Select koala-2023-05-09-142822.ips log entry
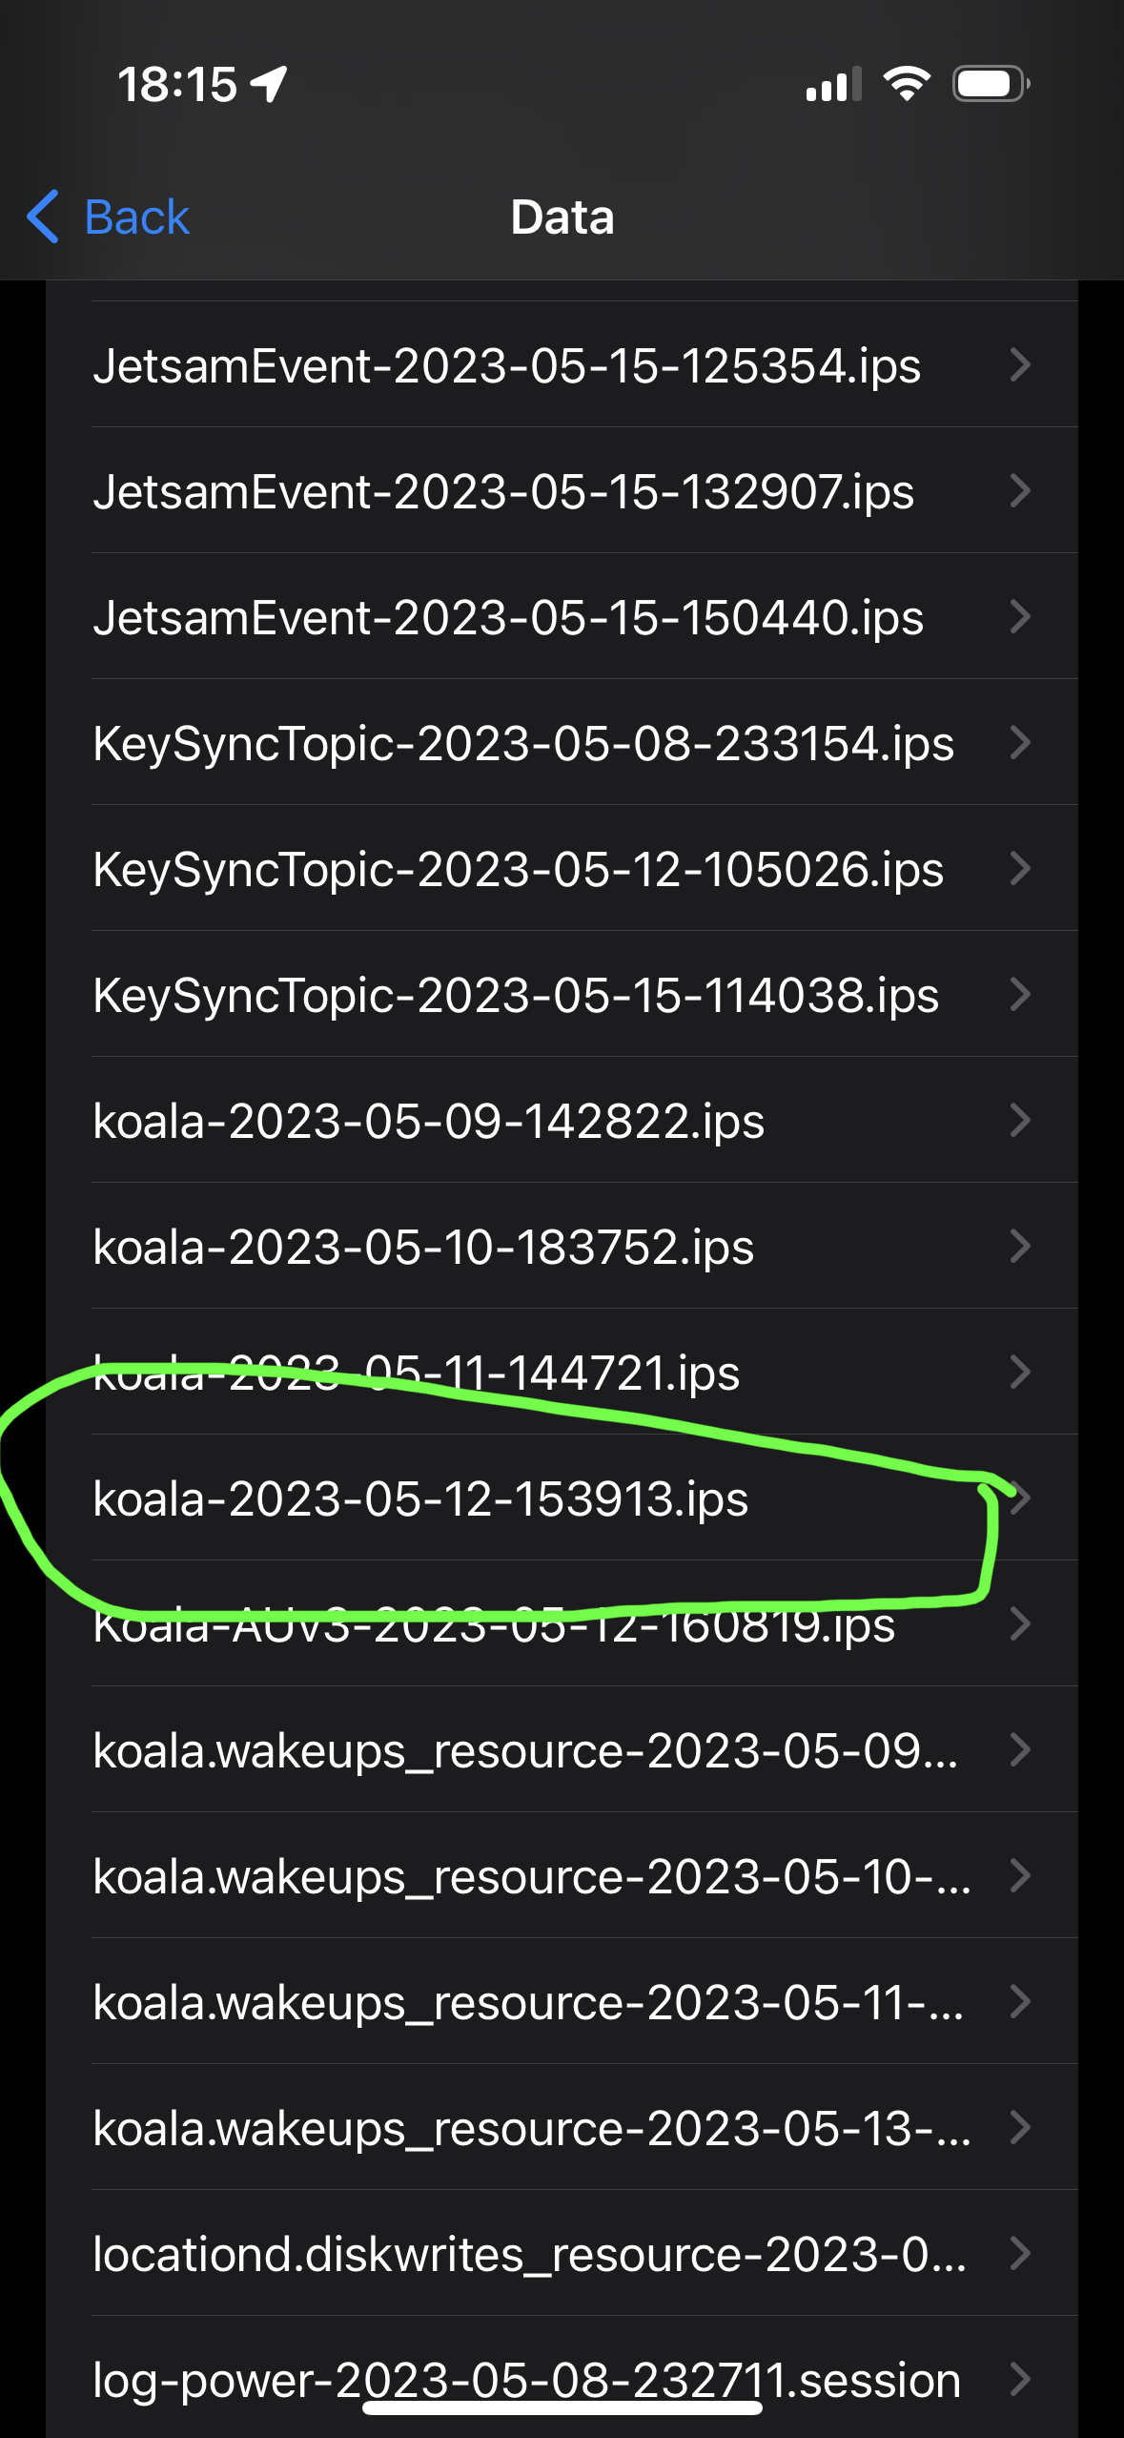1124x2438 pixels. click(x=429, y=1122)
